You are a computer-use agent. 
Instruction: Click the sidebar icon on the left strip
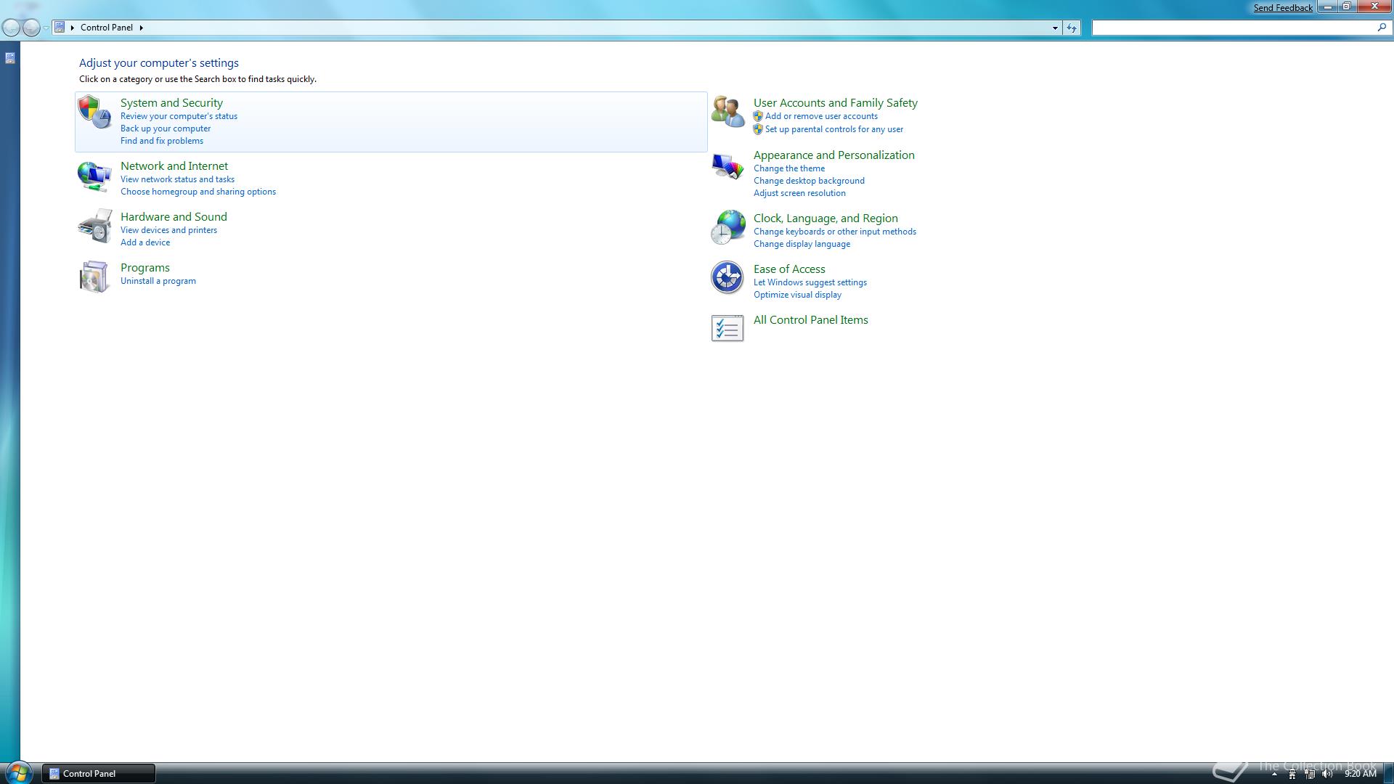(10, 58)
